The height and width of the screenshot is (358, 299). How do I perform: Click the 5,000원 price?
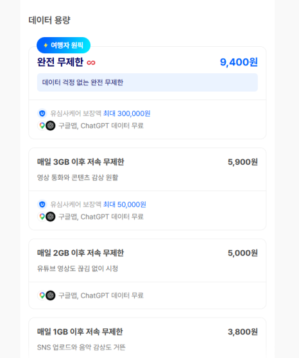tap(243, 253)
